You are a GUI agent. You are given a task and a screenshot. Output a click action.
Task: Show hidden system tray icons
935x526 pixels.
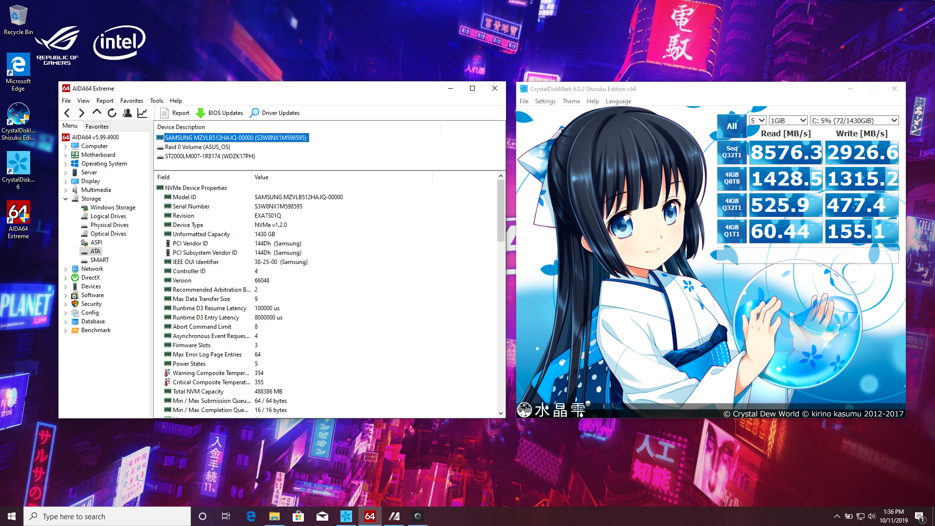pyautogui.click(x=837, y=516)
